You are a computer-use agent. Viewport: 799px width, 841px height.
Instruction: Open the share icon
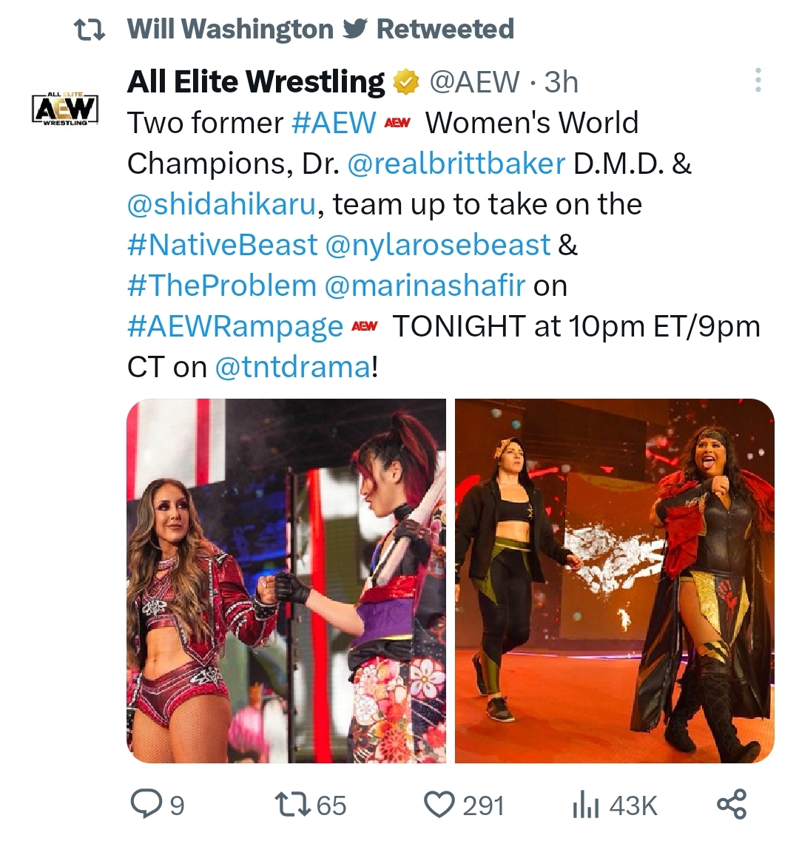click(732, 805)
